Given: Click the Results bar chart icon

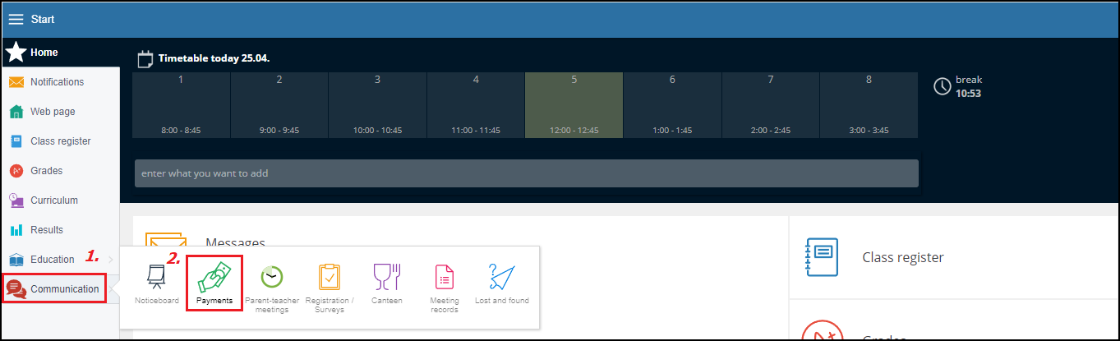Looking at the screenshot, I should tap(16, 230).
